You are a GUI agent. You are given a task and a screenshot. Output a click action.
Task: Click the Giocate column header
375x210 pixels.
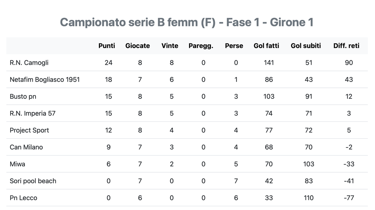137,46
